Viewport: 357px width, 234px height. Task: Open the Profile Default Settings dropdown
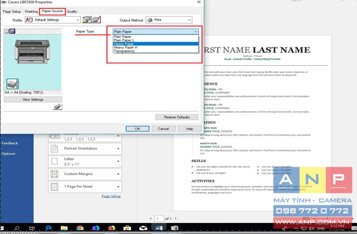(x=52, y=20)
